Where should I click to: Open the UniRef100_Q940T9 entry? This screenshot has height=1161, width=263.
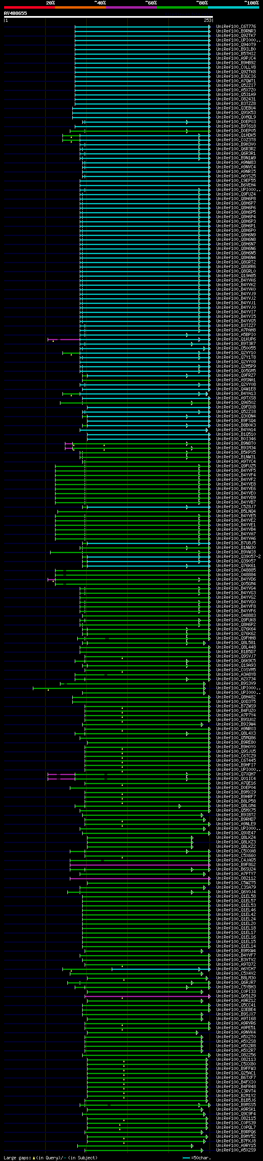coord(236,44)
